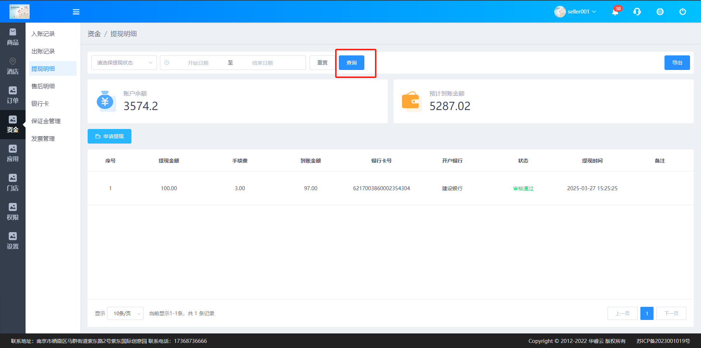Open 保证金管理 in the submenu

(x=46, y=121)
